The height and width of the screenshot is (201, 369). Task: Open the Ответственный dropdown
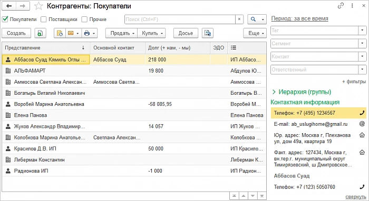pyautogui.click(x=362, y=69)
